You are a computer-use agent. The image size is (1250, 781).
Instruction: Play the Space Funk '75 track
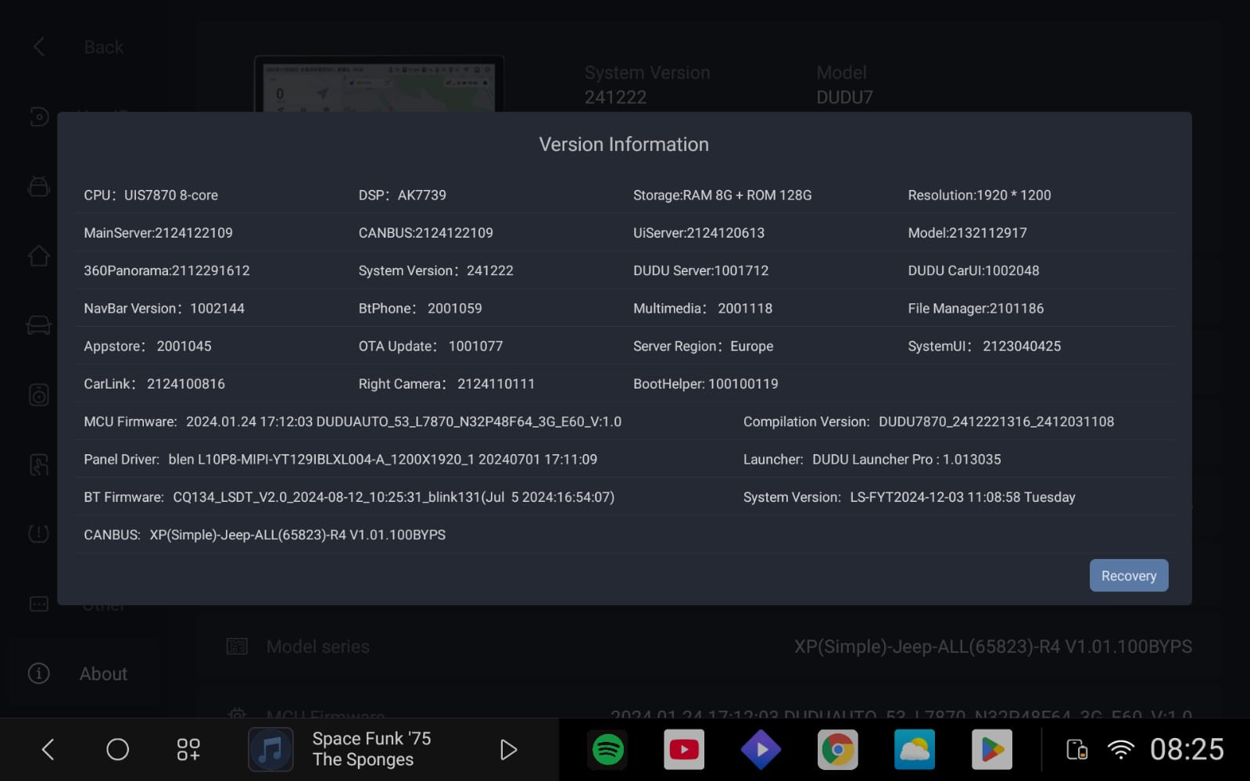point(508,750)
